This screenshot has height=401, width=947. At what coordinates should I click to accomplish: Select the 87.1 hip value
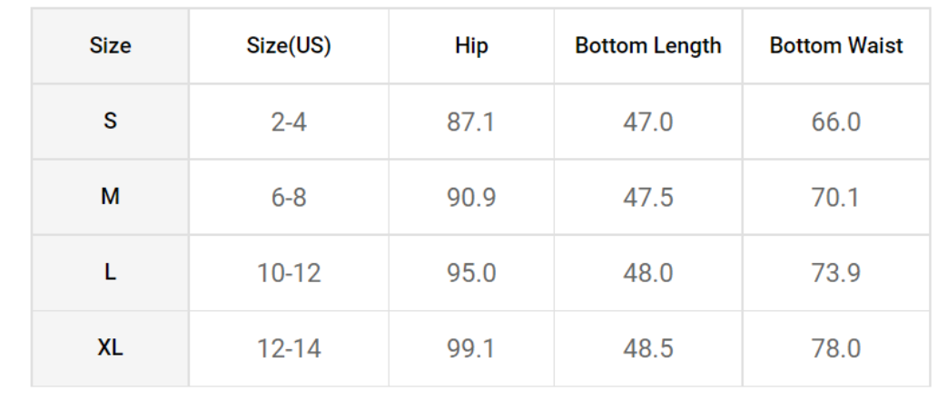pos(471,122)
